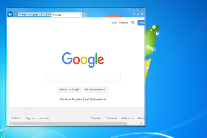Click the browser forward arrow button

click(16, 14)
